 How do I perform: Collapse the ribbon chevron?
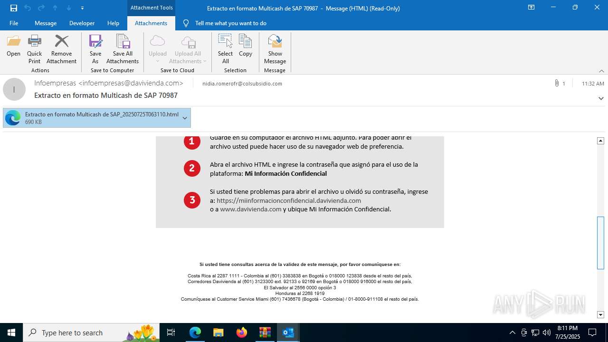point(601,71)
